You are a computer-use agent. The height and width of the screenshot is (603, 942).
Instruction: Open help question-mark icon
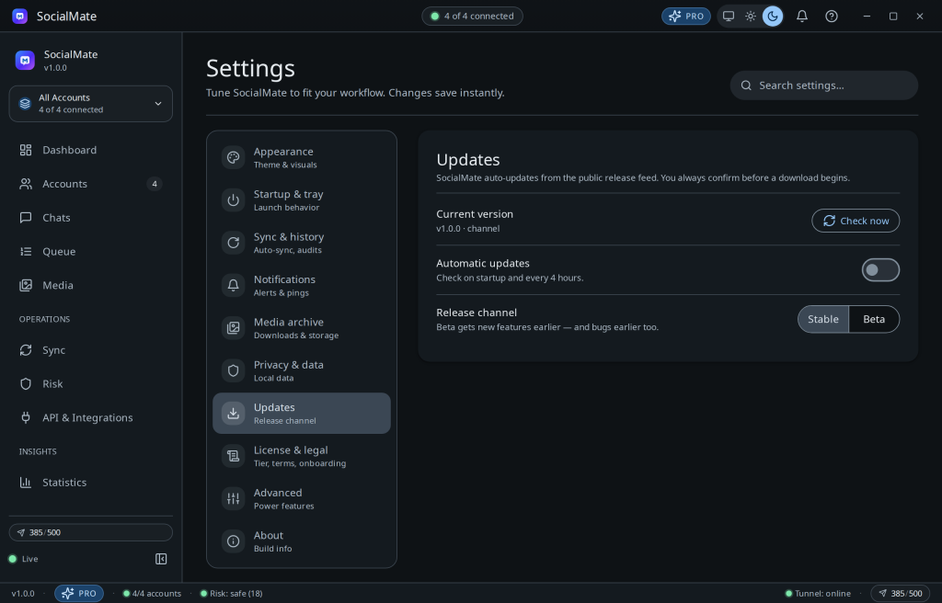832,17
